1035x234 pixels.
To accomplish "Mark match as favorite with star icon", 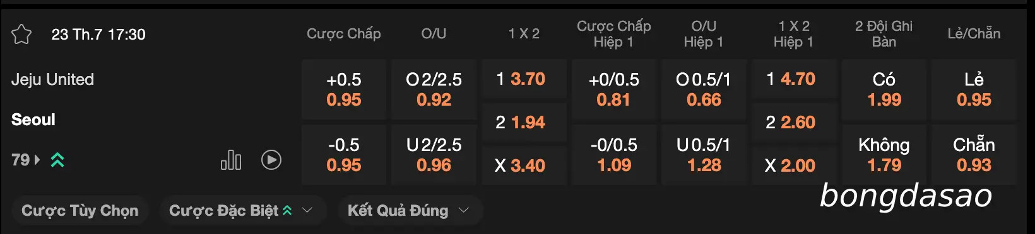I will [x=21, y=34].
